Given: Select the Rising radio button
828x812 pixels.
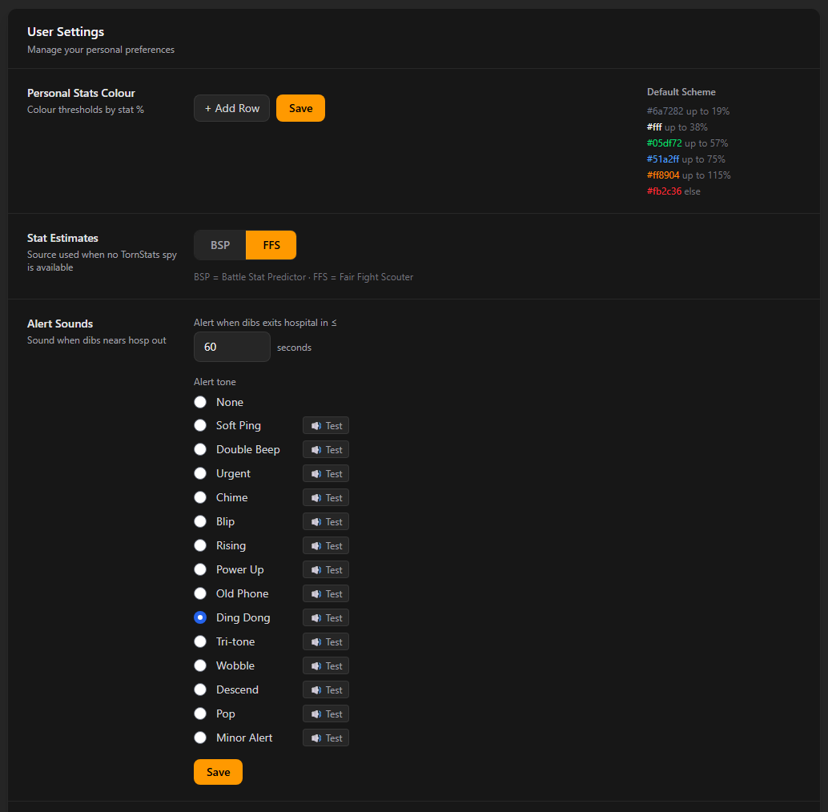Looking at the screenshot, I should point(200,545).
